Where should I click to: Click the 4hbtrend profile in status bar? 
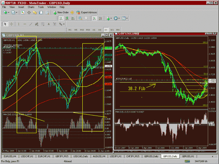pyautogui.click(x=68, y=161)
